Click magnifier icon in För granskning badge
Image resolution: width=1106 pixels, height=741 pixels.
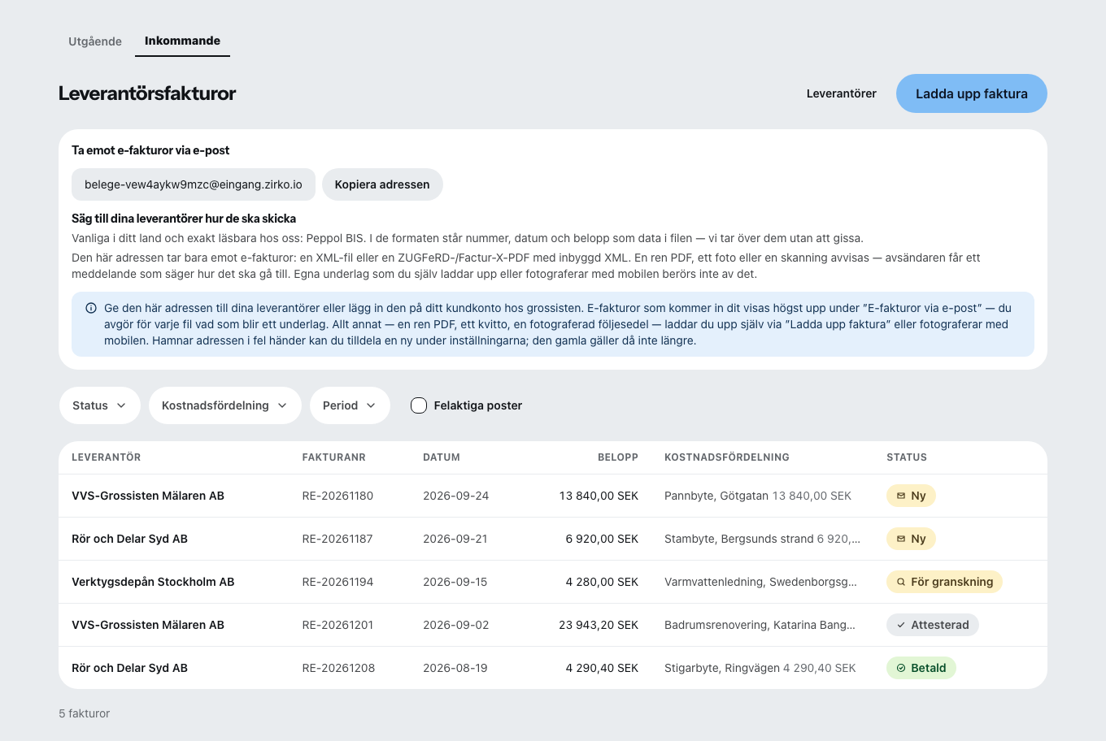coord(901,582)
